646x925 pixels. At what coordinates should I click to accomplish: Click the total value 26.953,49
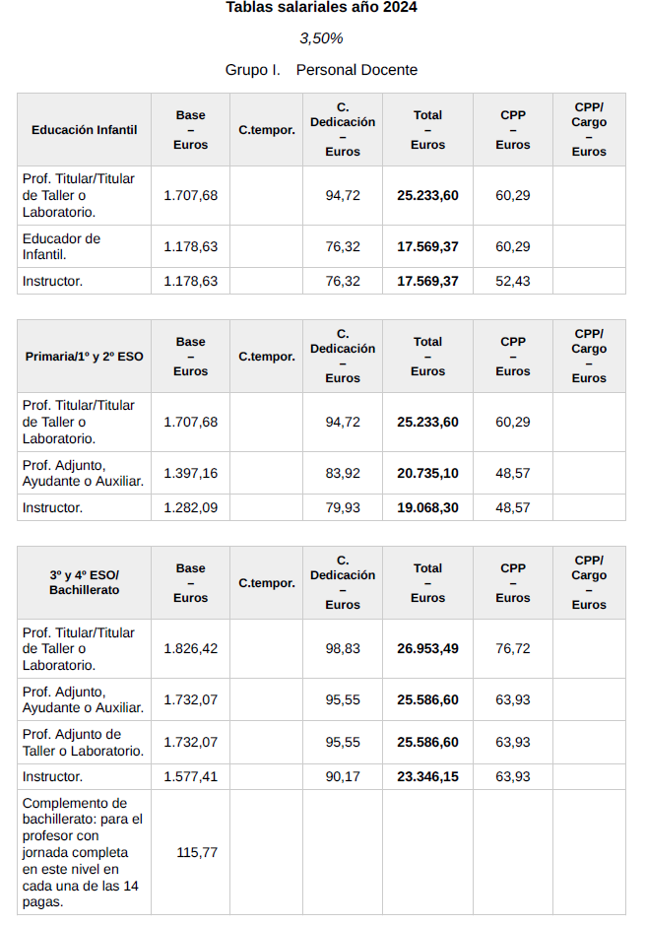427,649
